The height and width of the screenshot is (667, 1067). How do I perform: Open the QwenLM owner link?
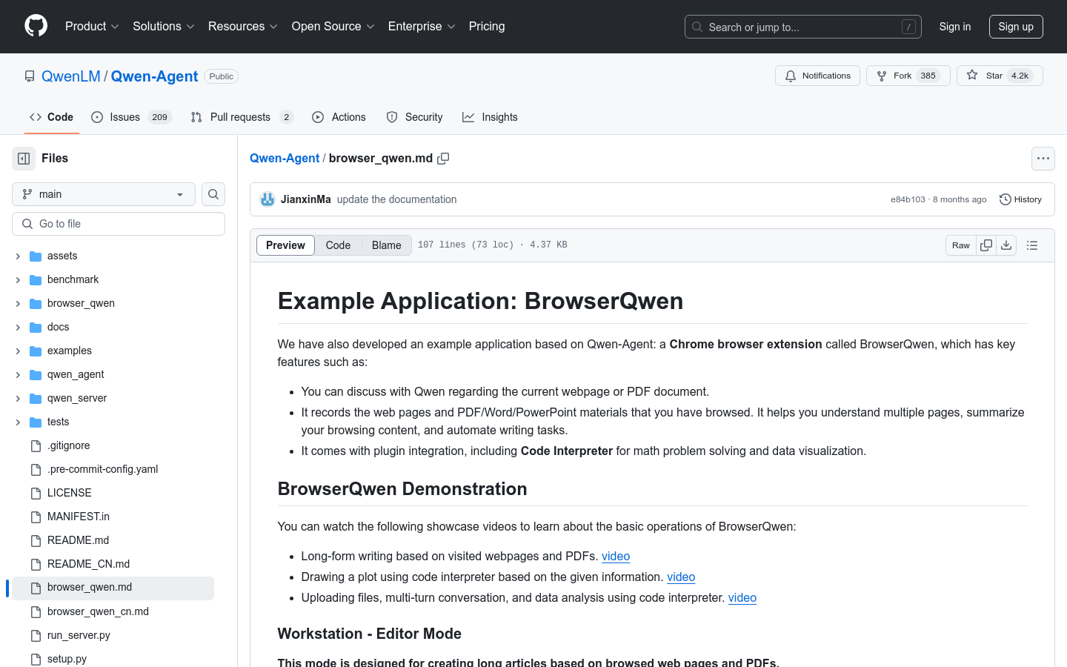pos(71,76)
